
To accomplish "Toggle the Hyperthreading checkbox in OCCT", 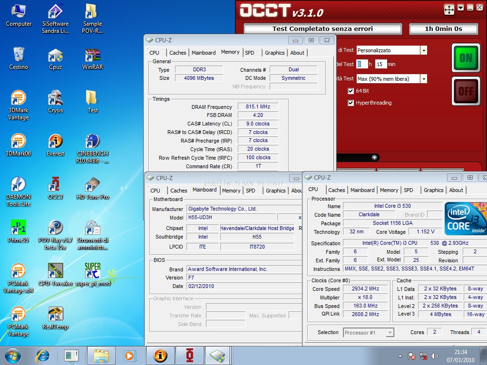I will point(351,103).
